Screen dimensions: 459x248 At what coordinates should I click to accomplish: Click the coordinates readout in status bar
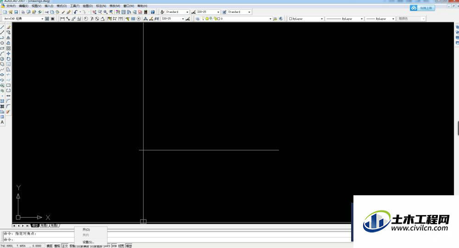22,246
